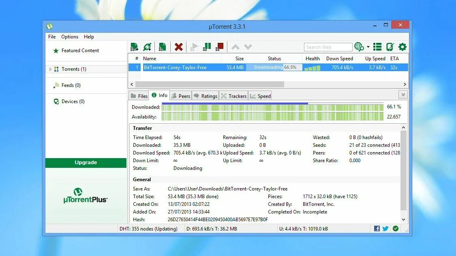Expand the Torrents tree arrow
The image size is (456, 256).
click(50, 69)
